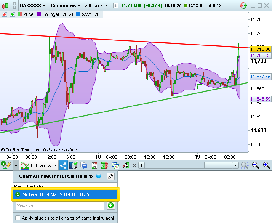Viewport: 272px width, 223px height.
Task: Click the zoom in magnifier
Action: click(266, 165)
